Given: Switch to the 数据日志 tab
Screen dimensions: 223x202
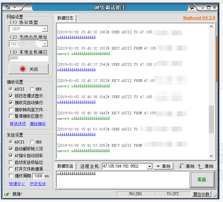Looking at the screenshot, I should pyautogui.click(x=65, y=18).
